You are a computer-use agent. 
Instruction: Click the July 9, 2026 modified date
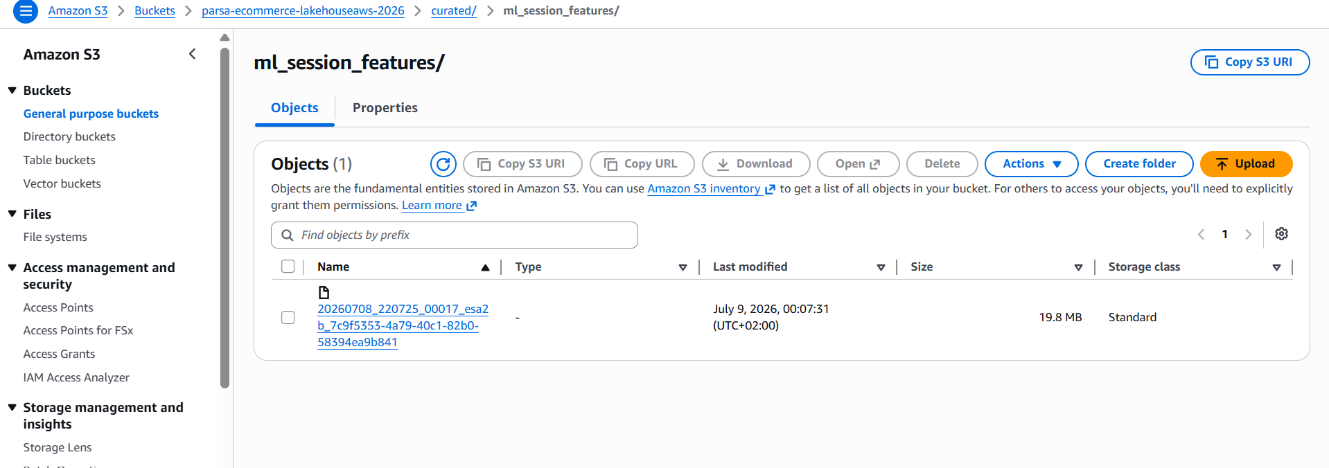click(771, 318)
